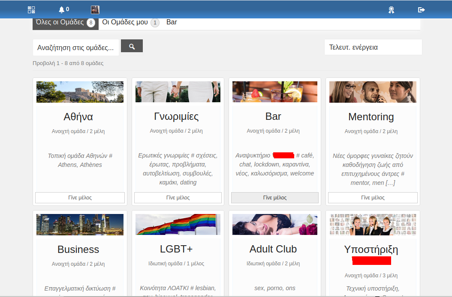Image resolution: width=452 pixels, height=297 pixels.
Task: Open the Αθήνα group title link
Action: click(78, 117)
